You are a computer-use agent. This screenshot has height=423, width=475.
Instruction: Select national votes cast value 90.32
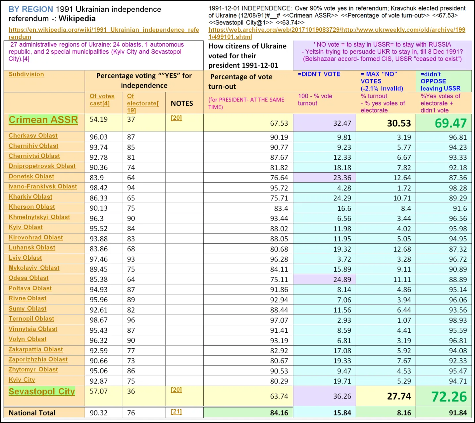(99, 413)
